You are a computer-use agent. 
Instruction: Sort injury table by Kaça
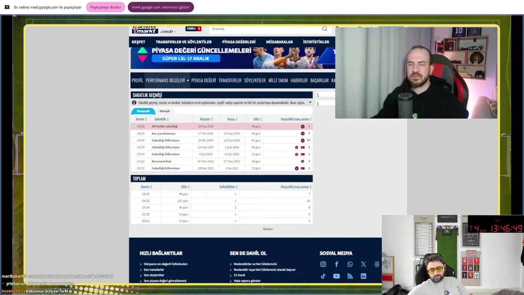233,119
